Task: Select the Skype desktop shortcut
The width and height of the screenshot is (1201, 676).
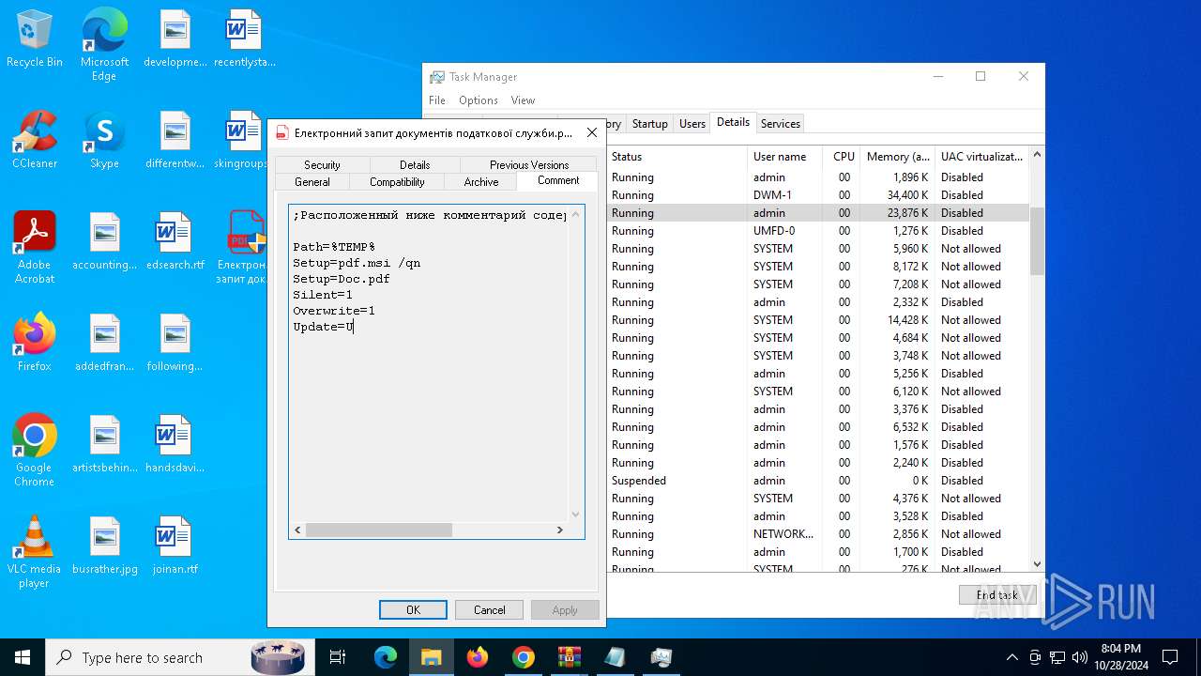Action: click(x=104, y=140)
